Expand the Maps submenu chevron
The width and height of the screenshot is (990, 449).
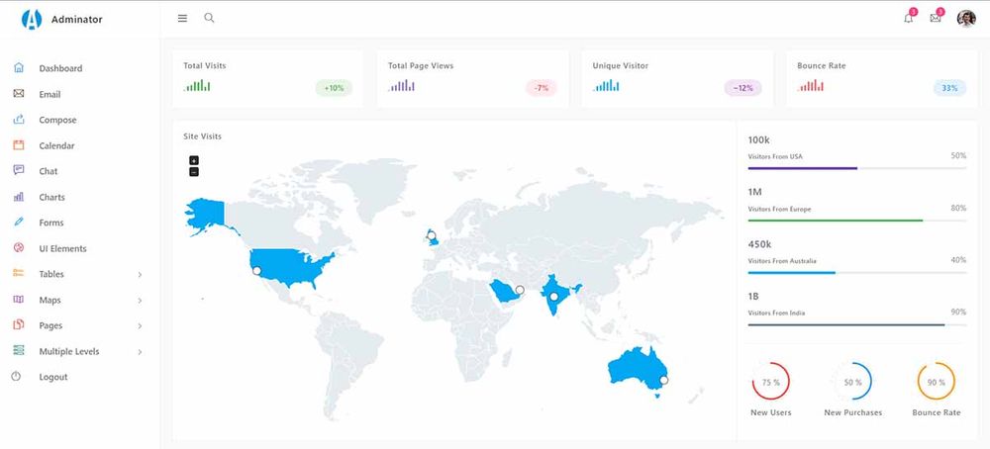140,301
